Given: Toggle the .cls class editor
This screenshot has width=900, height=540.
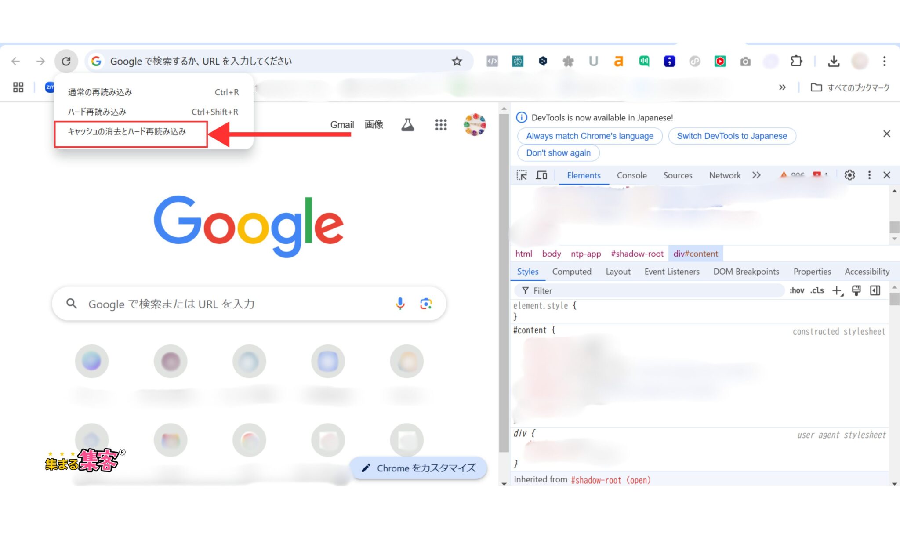Looking at the screenshot, I should (x=817, y=290).
